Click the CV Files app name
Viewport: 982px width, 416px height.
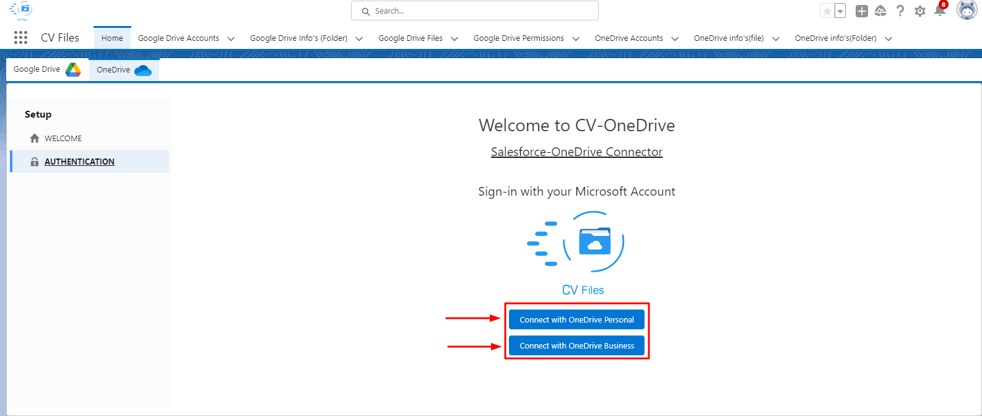[60, 38]
